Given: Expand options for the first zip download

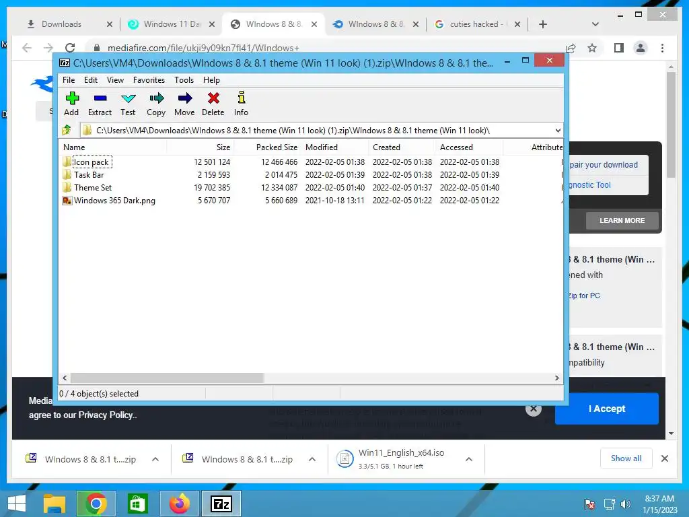Looking at the screenshot, I should coord(155,459).
